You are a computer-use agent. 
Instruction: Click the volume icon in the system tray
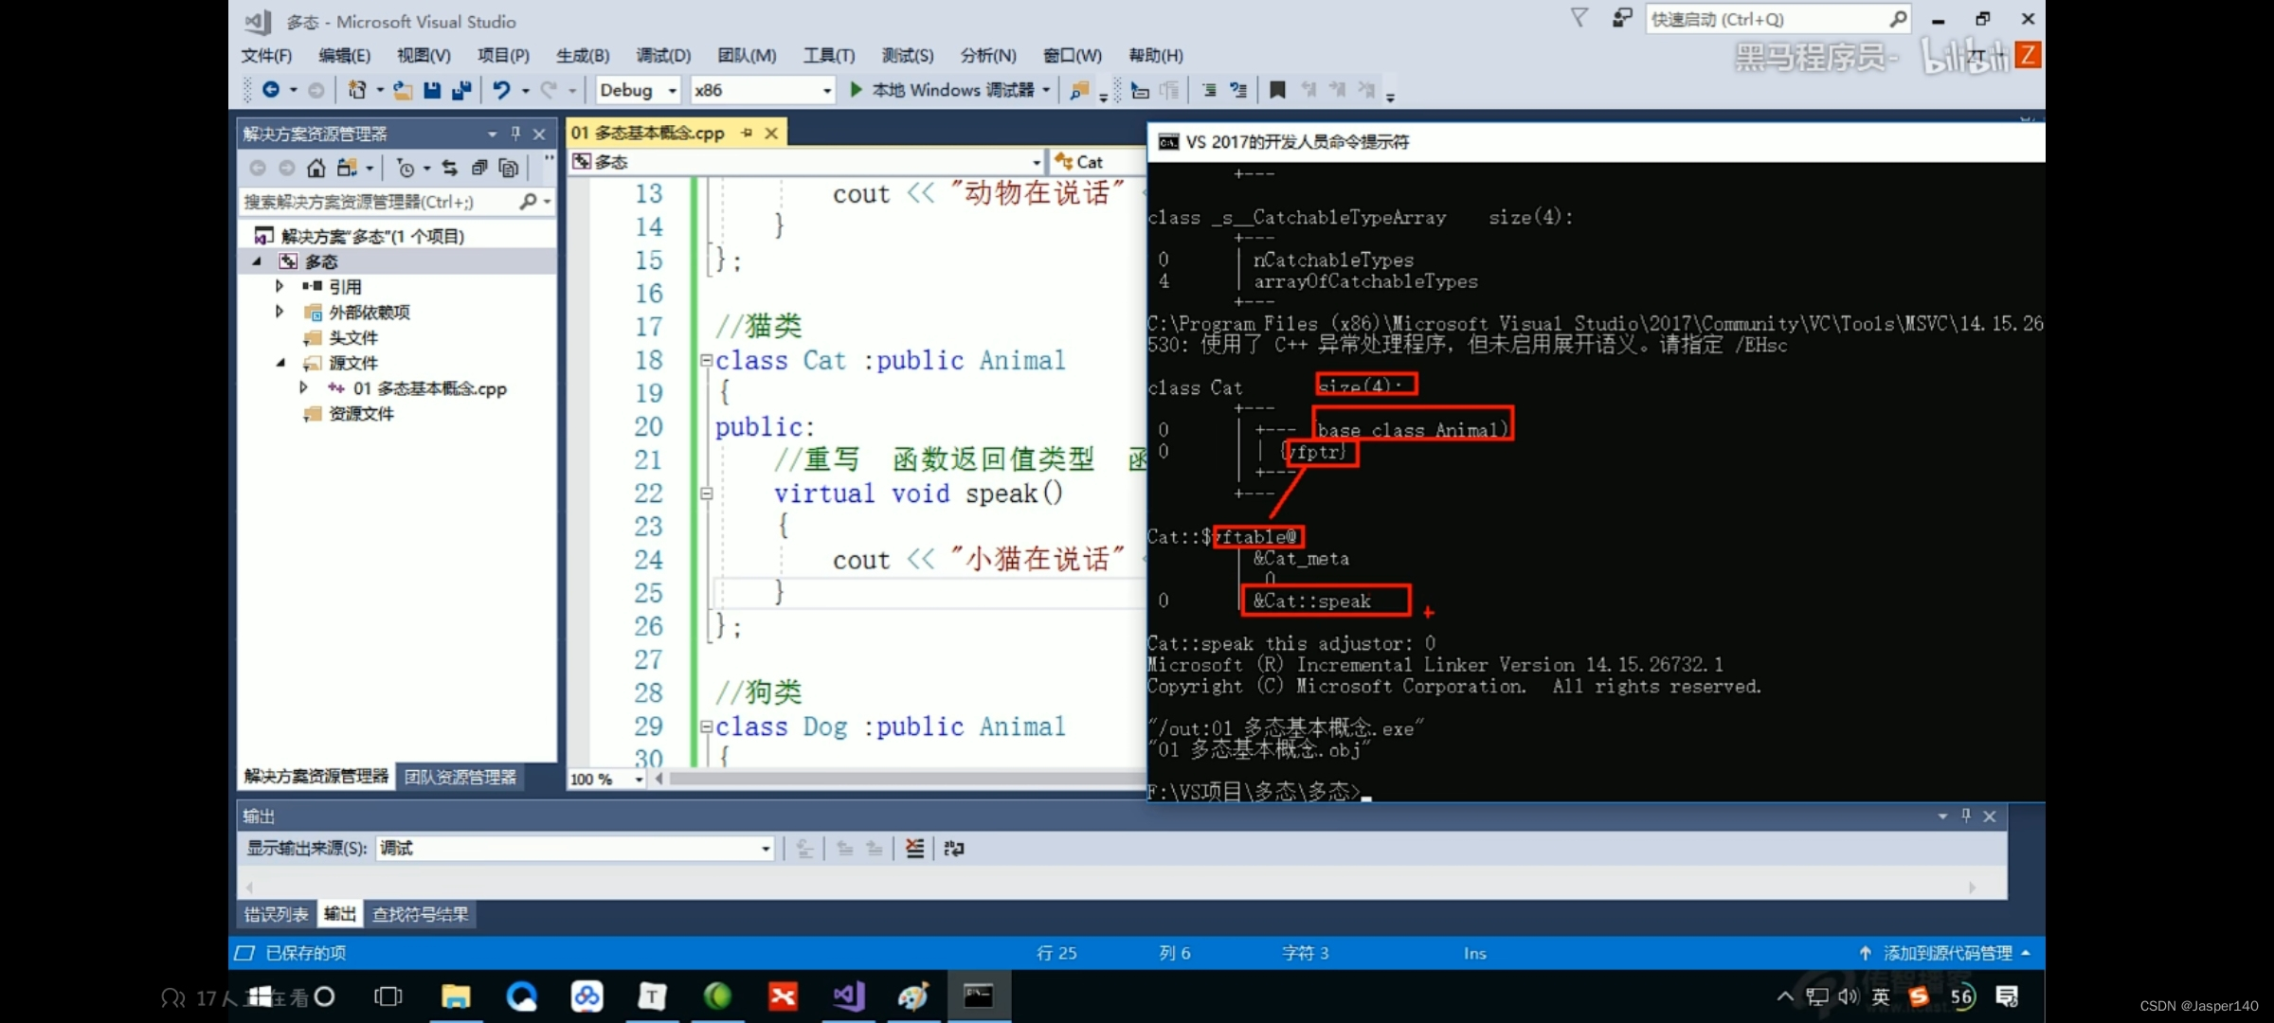click(x=1849, y=996)
